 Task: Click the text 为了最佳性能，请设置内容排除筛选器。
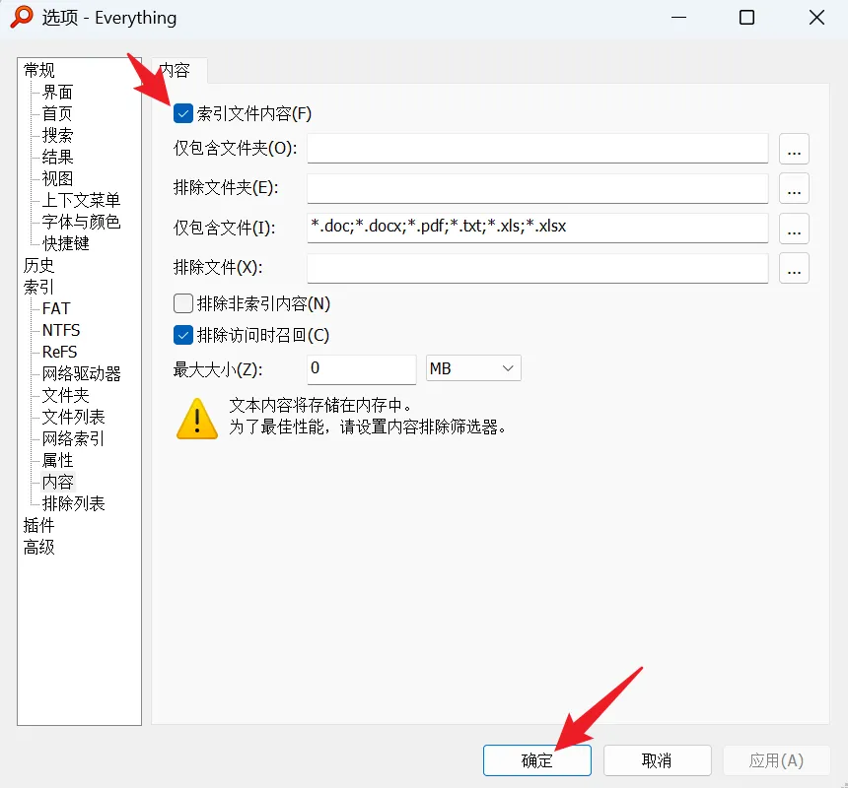tap(368, 427)
